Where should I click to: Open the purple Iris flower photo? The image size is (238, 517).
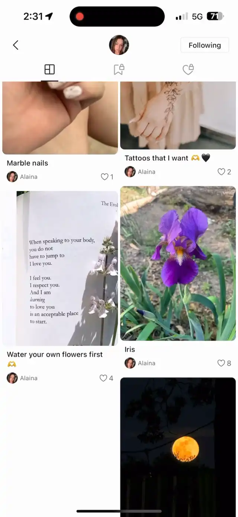click(x=178, y=264)
